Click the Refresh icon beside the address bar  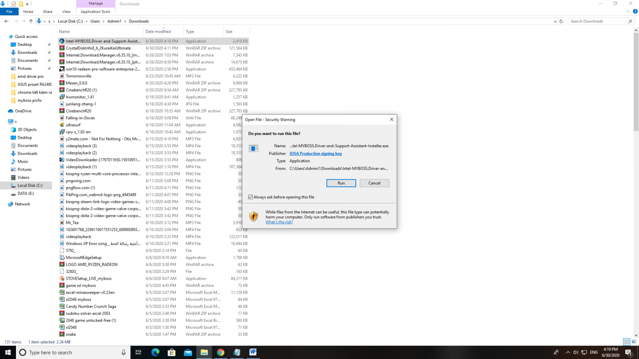coord(561,21)
